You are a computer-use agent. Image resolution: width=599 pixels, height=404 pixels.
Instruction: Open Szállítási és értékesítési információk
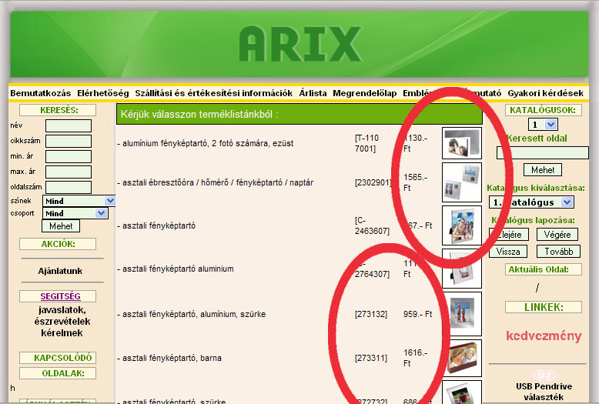213,93
